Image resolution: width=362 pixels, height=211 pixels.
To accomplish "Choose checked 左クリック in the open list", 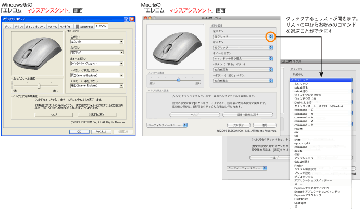I will tap(321, 80).
